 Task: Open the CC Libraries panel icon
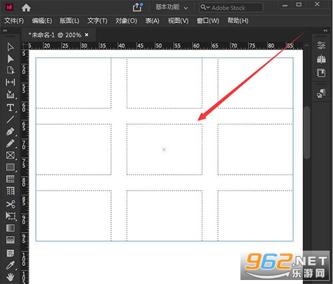pos(321,59)
